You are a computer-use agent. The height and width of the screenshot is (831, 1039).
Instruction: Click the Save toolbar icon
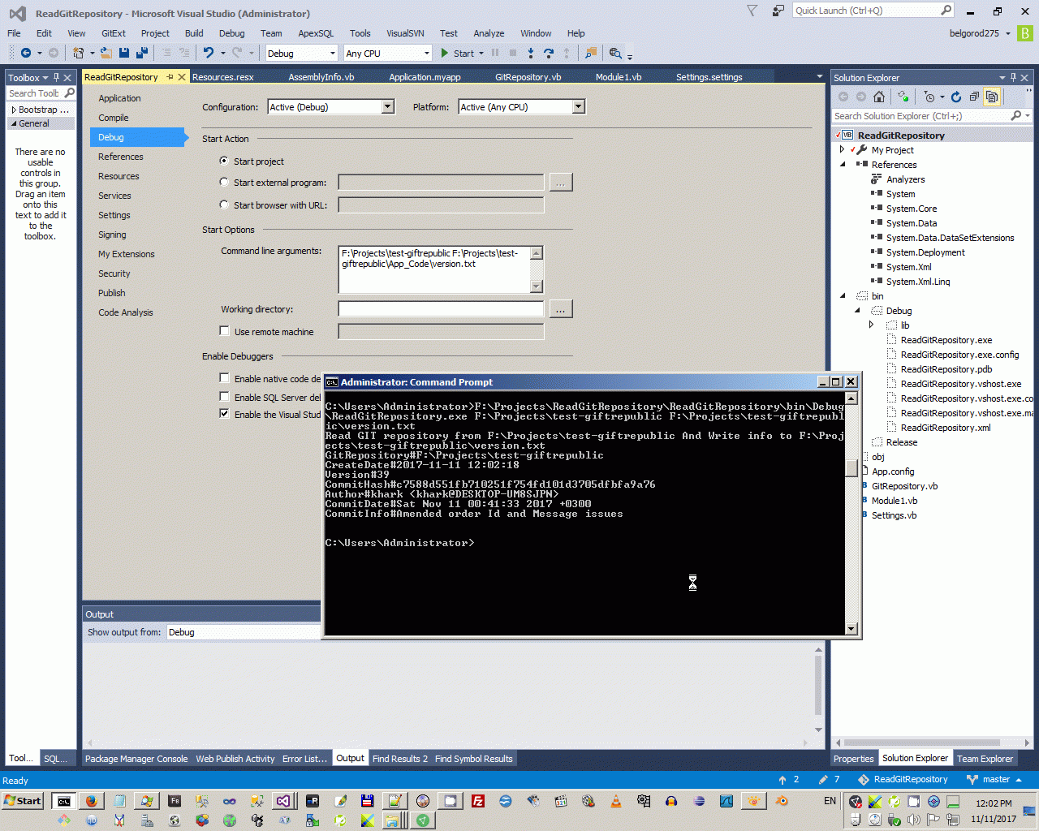(x=124, y=53)
